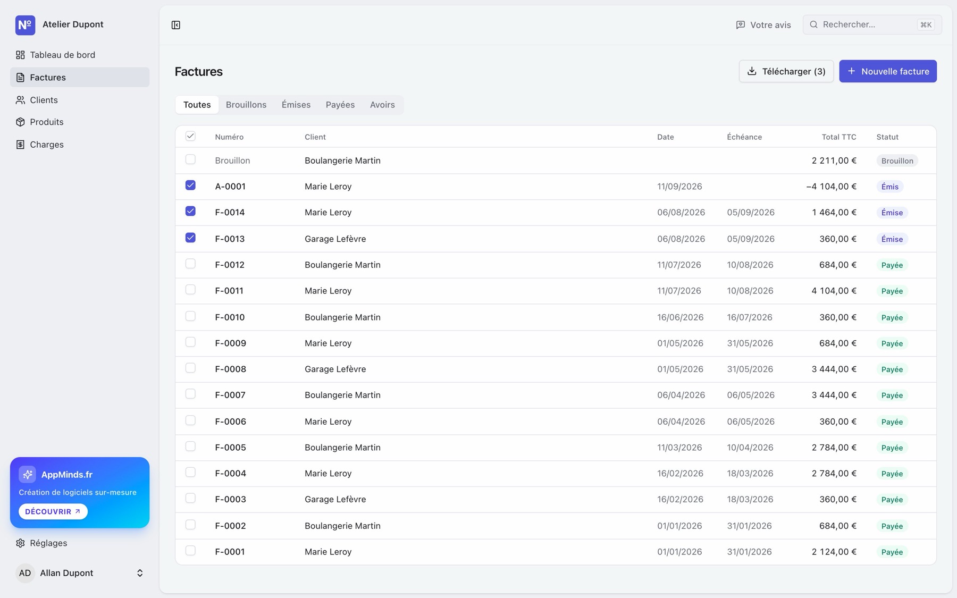This screenshot has height=598, width=957.
Task: Click the Émis status badge on A-0001
Action: [x=890, y=187]
